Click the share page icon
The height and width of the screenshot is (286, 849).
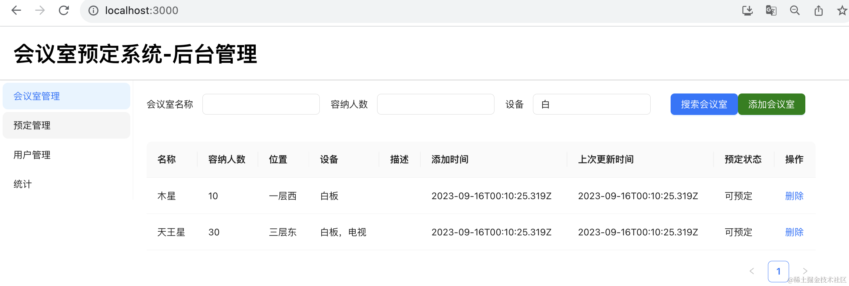tap(818, 10)
